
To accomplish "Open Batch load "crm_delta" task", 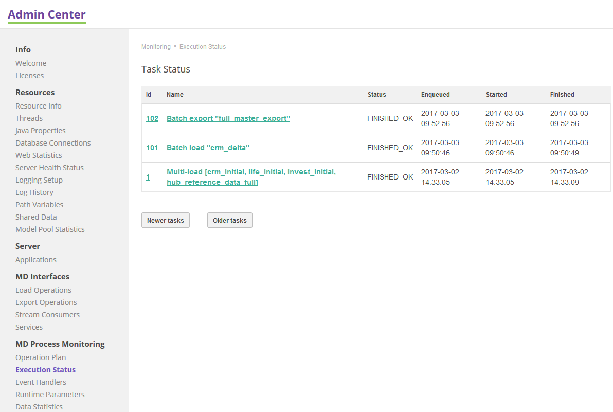I will pyautogui.click(x=208, y=148).
